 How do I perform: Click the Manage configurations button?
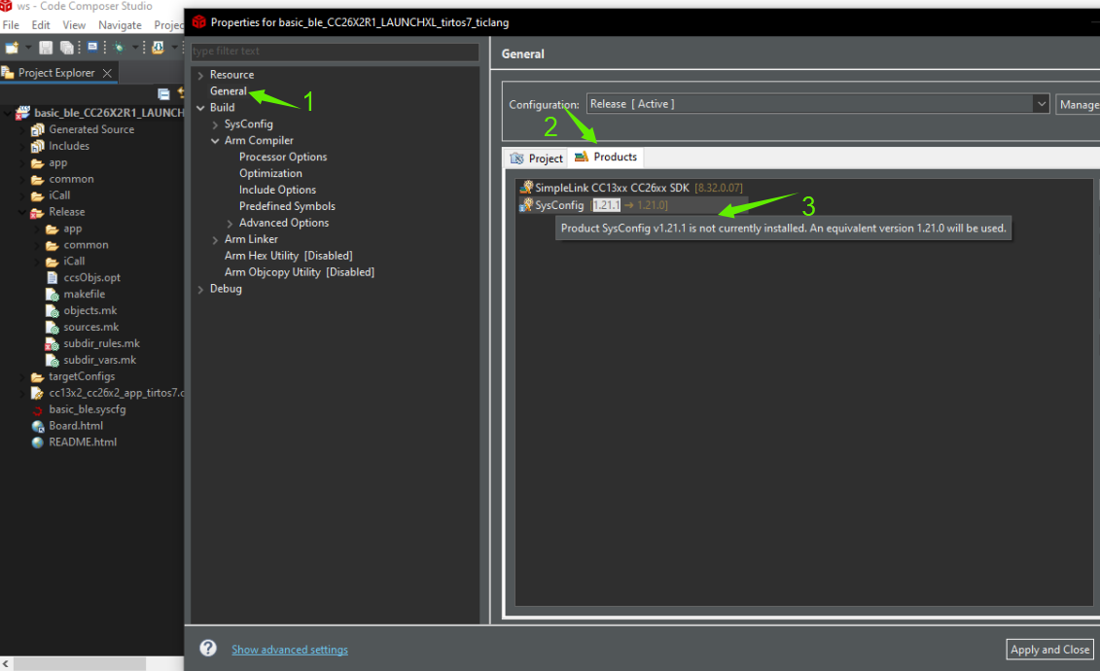click(x=1079, y=104)
